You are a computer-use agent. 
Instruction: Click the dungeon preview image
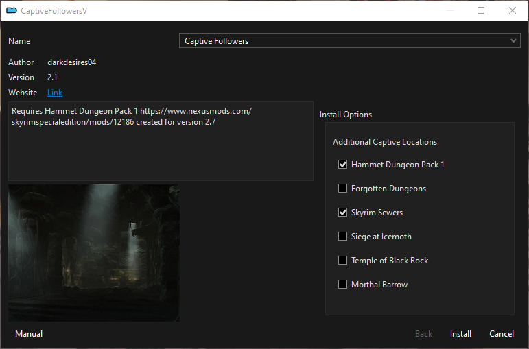[x=94, y=252]
